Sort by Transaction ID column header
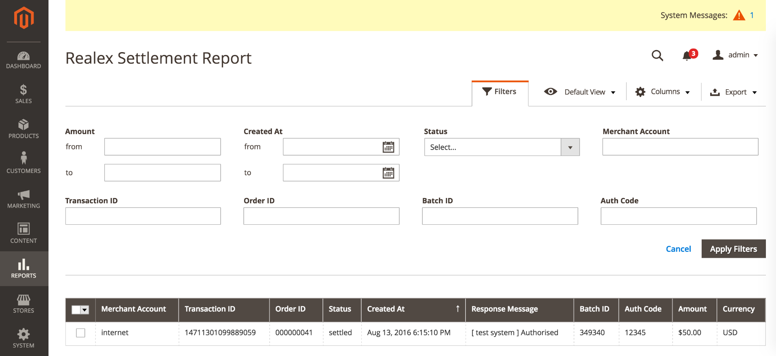776x356 pixels. (224, 310)
